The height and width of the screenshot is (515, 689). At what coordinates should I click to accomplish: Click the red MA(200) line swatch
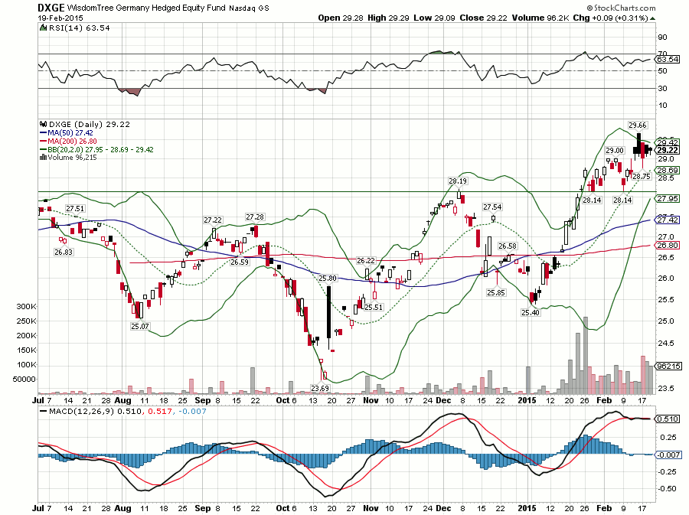(43, 142)
